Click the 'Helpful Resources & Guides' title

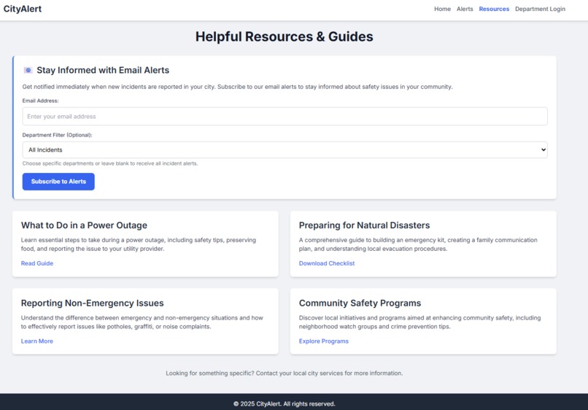(x=285, y=36)
